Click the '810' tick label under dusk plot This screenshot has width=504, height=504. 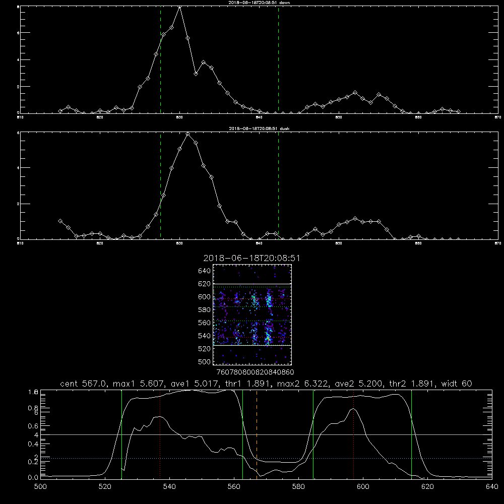pyautogui.click(x=20, y=243)
